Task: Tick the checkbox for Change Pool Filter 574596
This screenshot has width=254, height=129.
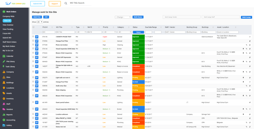Action: click(x=33, y=41)
